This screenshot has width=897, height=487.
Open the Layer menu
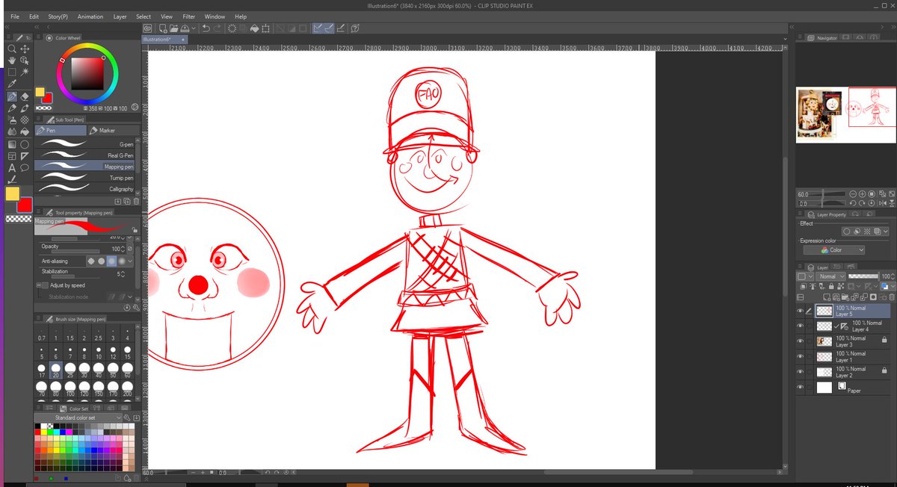120,16
